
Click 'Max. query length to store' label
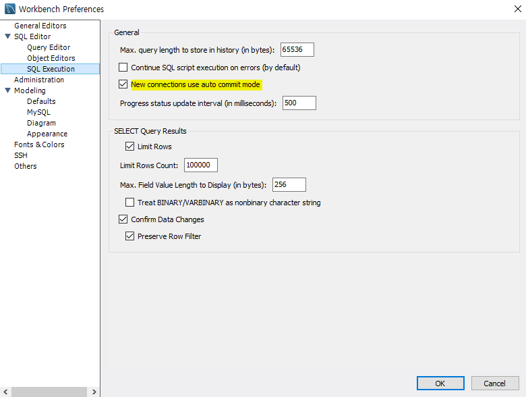coord(197,50)
